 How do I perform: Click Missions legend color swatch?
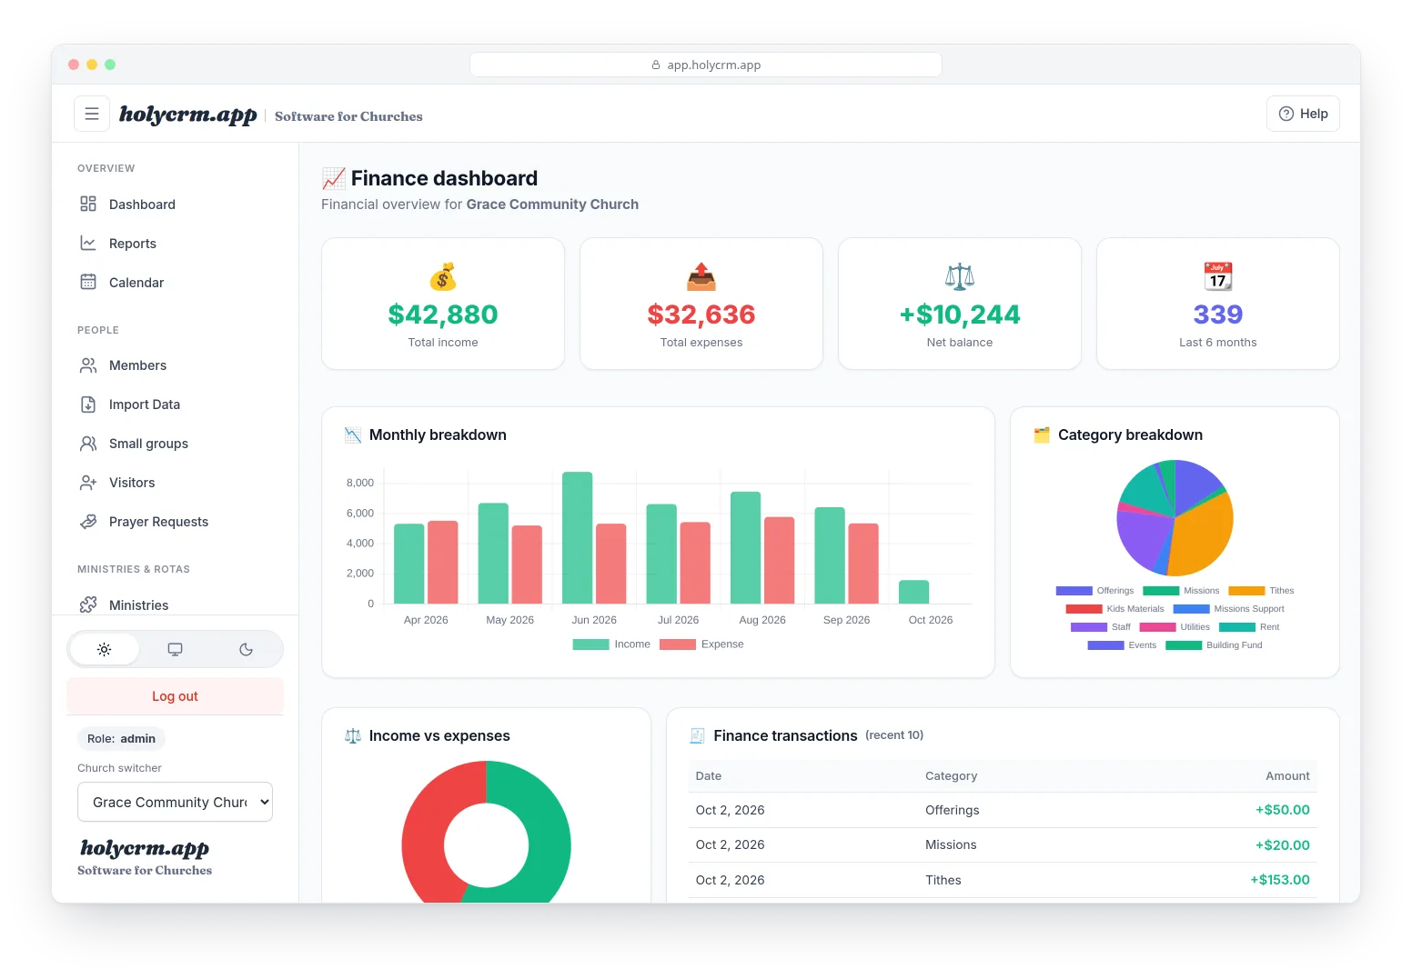tap(1161, 591)
